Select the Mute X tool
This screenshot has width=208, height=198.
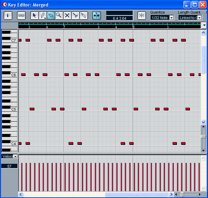pyautogui.click(x=67, y=16)
